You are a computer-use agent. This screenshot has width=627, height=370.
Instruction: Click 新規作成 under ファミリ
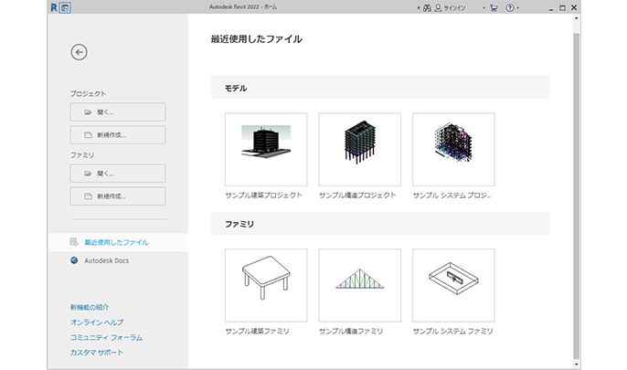tap(118, 196)
